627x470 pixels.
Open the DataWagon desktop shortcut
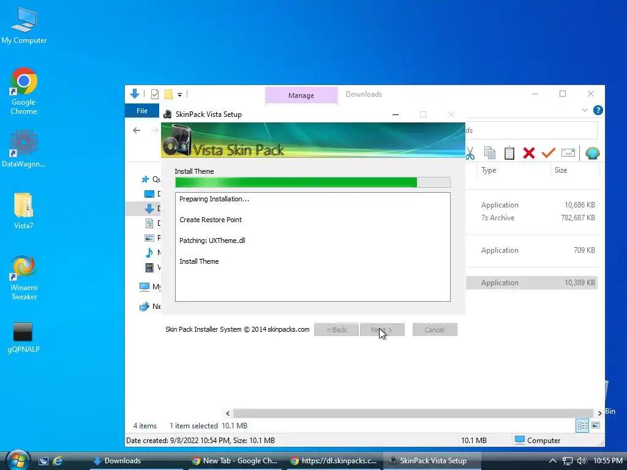click(24, 148)
